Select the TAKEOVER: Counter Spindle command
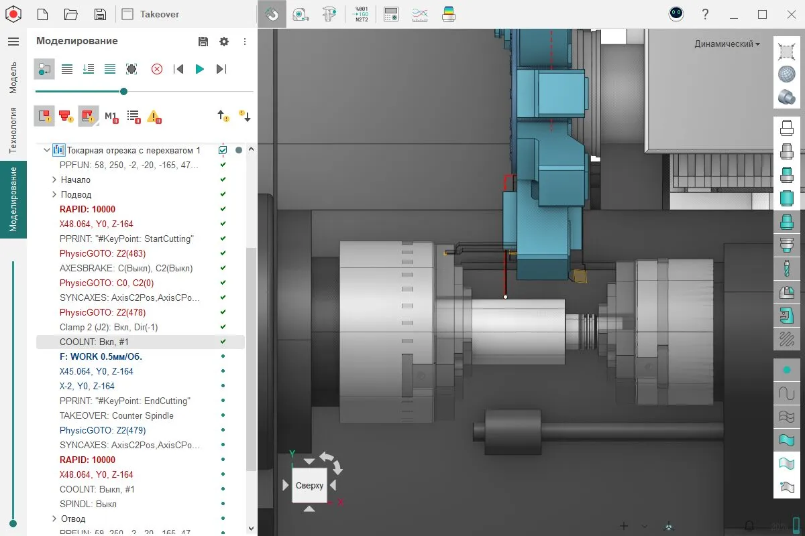The image size is (805, 536). (116, 415)
